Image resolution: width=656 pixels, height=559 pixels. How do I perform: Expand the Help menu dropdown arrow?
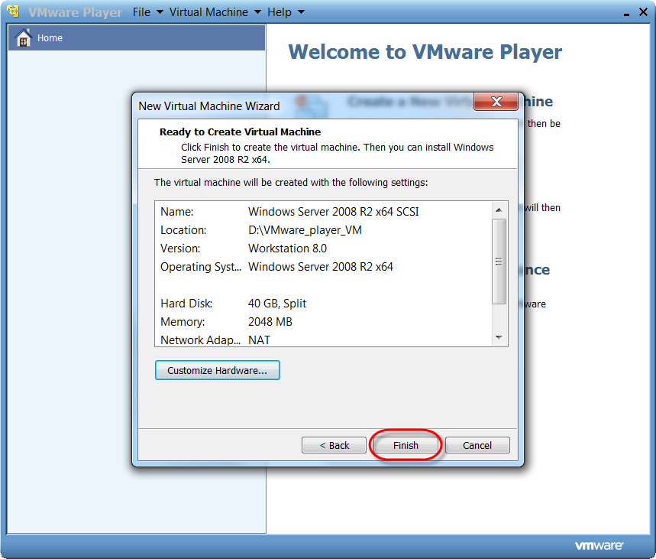click(301, 12)
